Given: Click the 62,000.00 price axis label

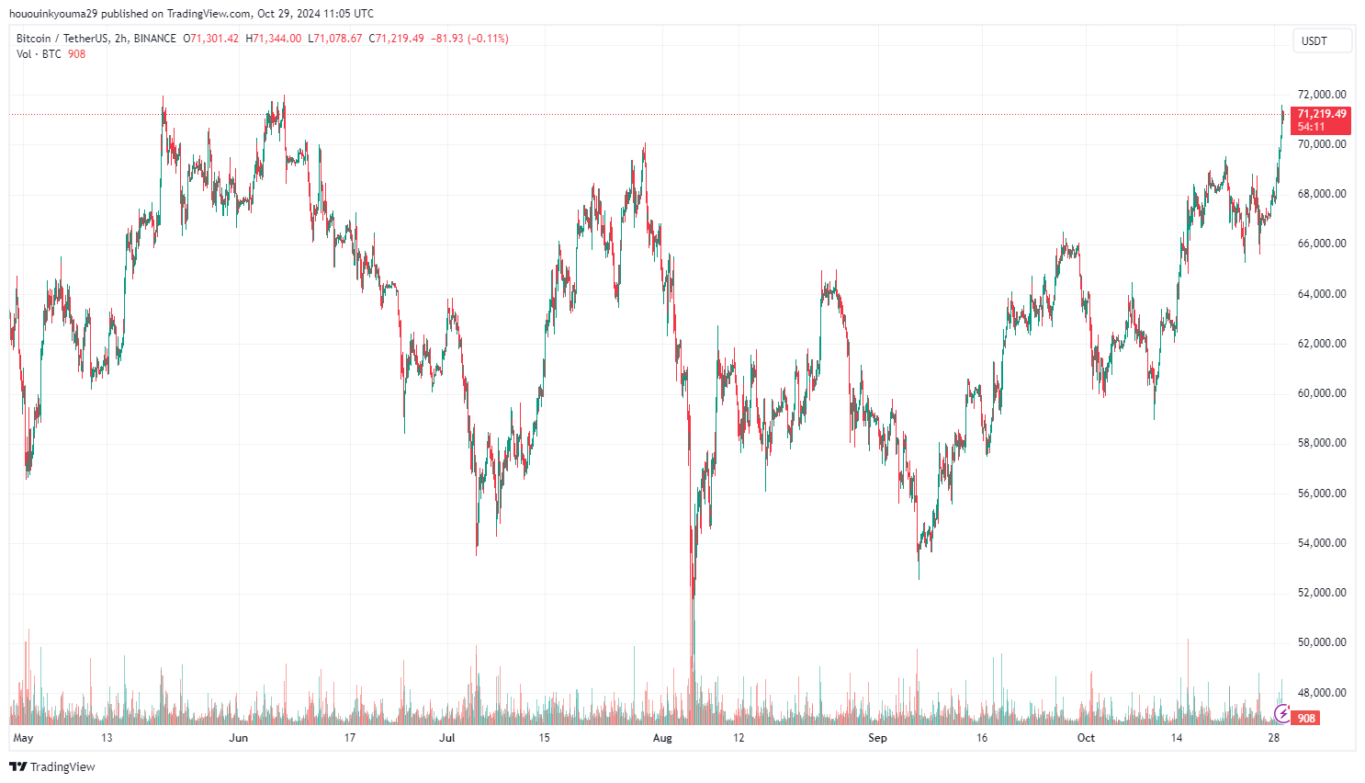Looking at the screenshot, I should click(1322, 344).
